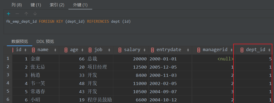
Task: Click the name cell 常遇春
Action: point(44,92)
